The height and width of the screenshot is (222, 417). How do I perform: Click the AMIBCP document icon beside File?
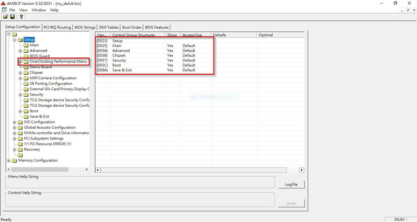4,10
